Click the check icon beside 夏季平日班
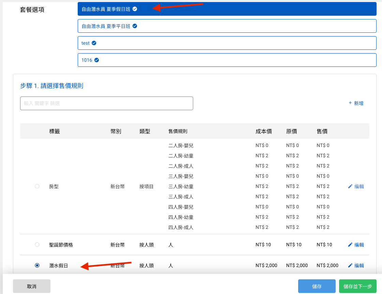Screen dimensions: 382x294 (x=135, y=26)
